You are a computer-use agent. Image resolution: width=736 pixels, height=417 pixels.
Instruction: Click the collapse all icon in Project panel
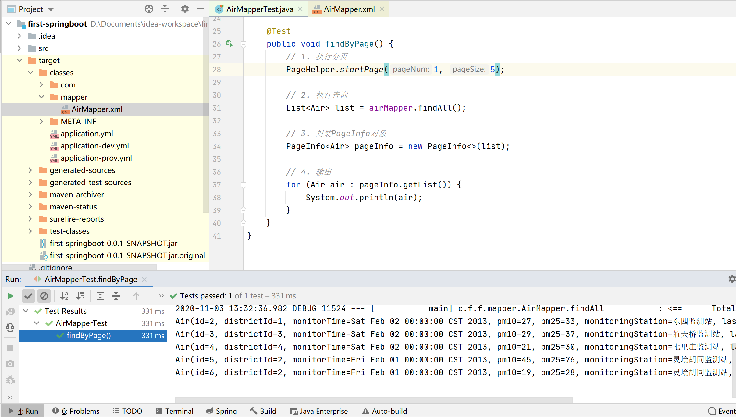pos(165,9)
